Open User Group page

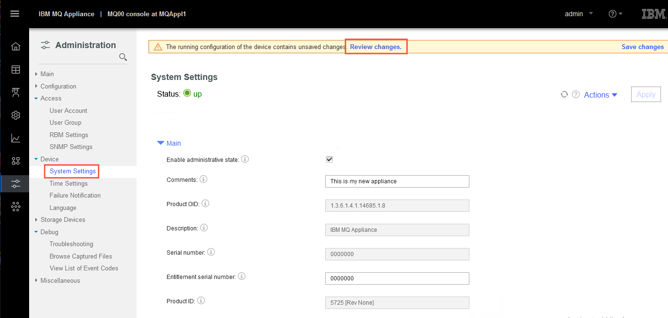pyautogui.click(x=65, y=122)
